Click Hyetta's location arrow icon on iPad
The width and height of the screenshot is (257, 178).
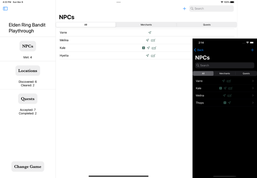147,56
